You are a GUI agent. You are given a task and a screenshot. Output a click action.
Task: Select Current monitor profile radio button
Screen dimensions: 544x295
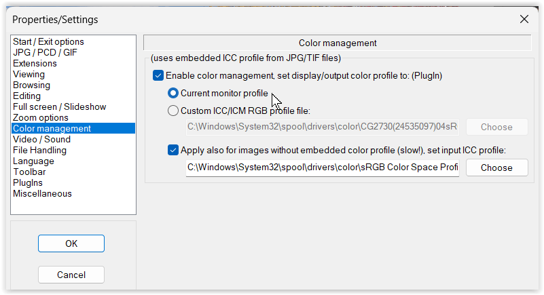(173, 94)
